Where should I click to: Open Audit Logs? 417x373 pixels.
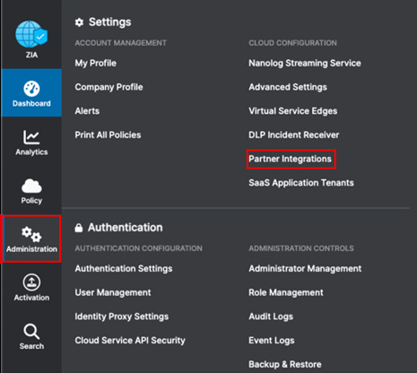tap(271, 317)
